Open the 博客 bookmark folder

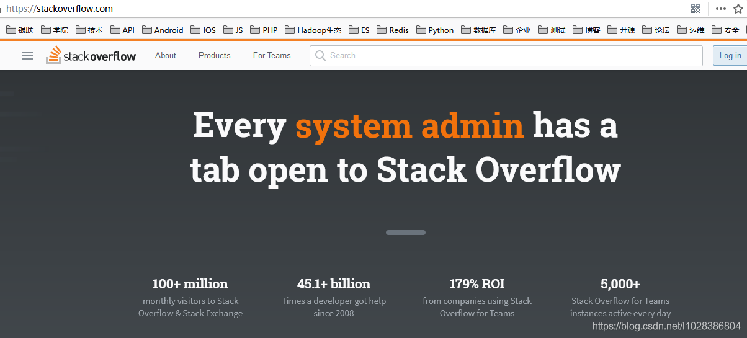[587, 30]
